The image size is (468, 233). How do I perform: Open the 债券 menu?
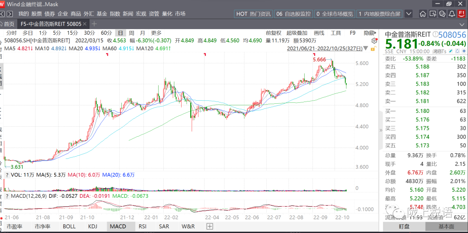[49, 14]
